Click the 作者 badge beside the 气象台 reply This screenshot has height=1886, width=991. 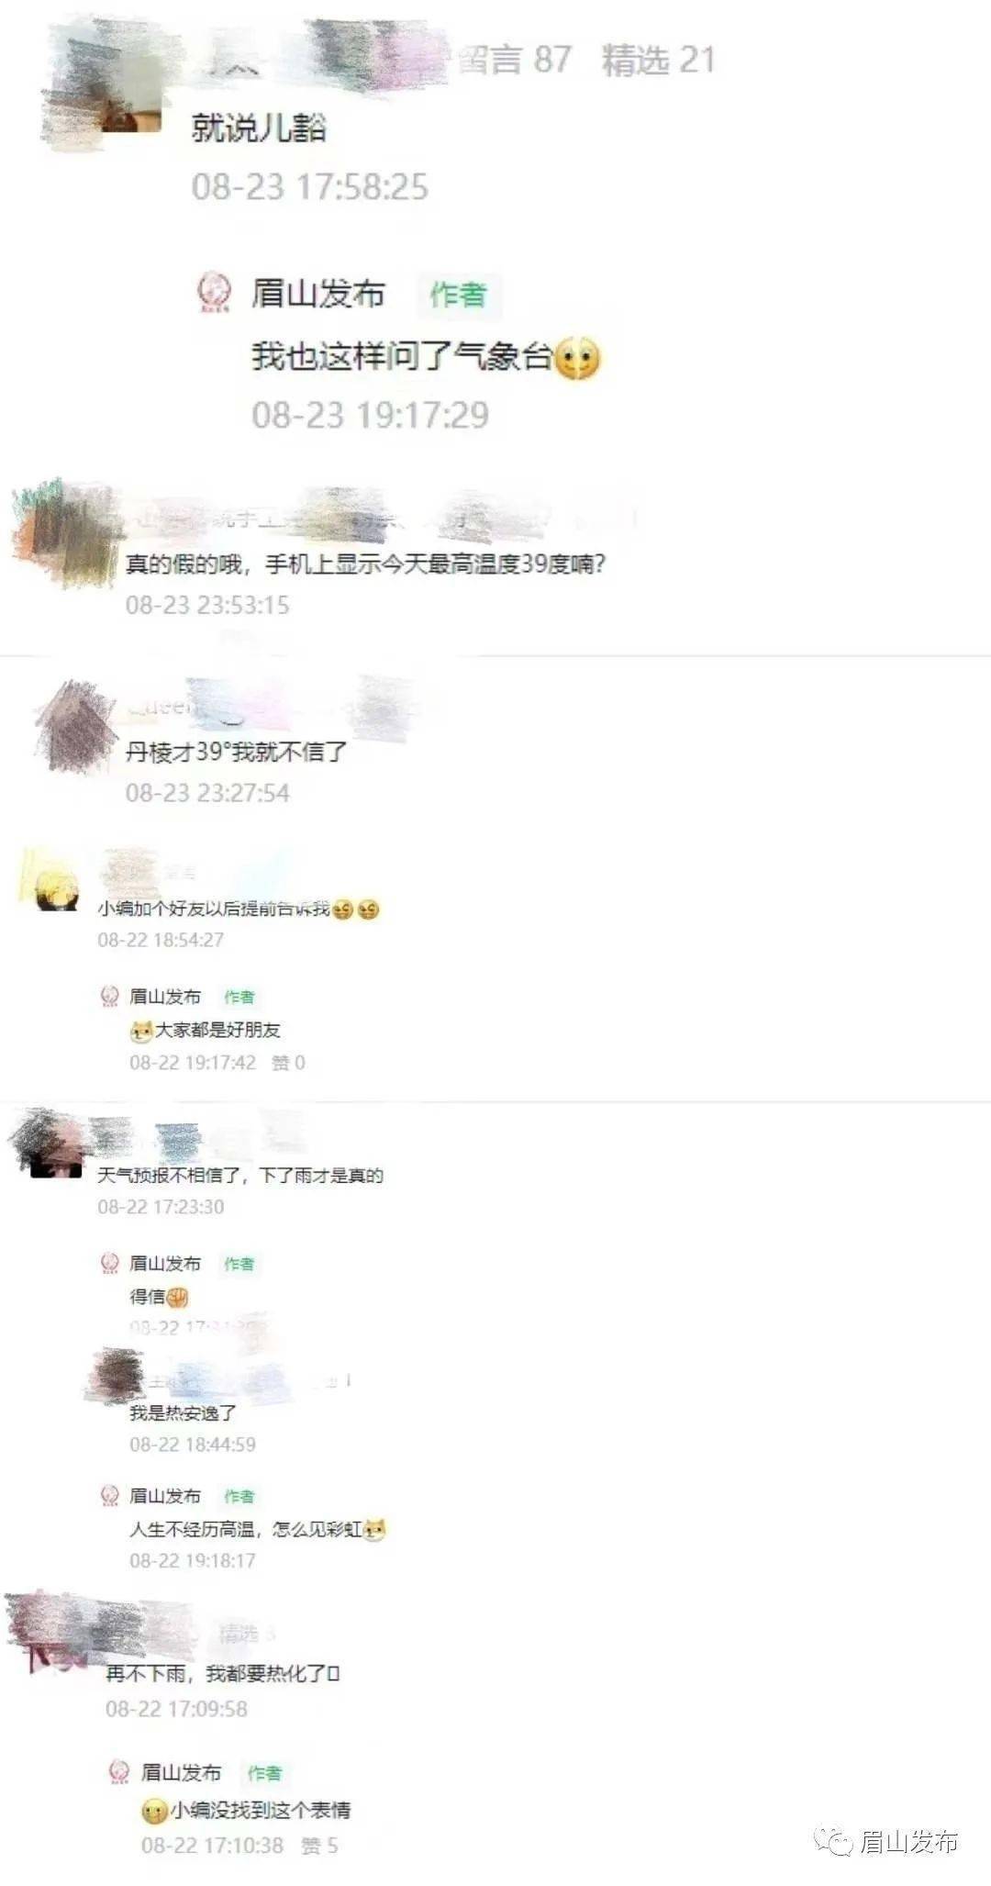coord(458,295)
